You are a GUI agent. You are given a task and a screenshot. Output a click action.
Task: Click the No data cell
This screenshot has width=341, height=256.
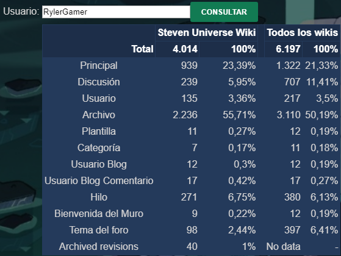click(x=284, y=247)
